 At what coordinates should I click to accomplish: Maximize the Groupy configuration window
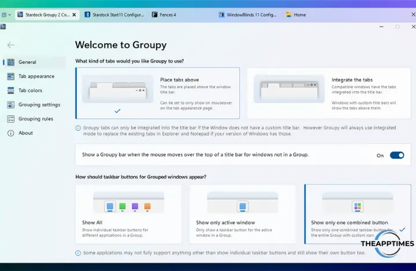[398, 27]
